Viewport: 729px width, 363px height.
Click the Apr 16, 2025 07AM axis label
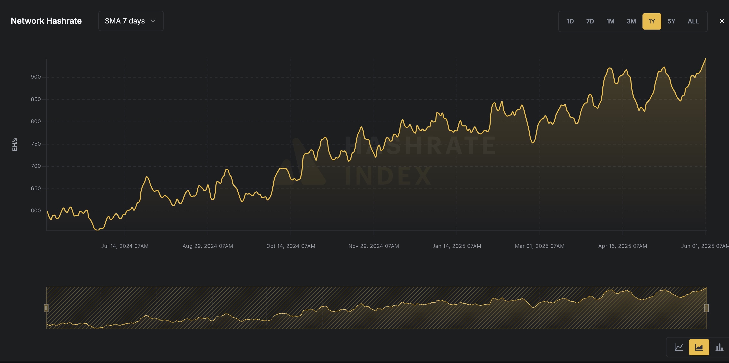[x=622, y=246]
